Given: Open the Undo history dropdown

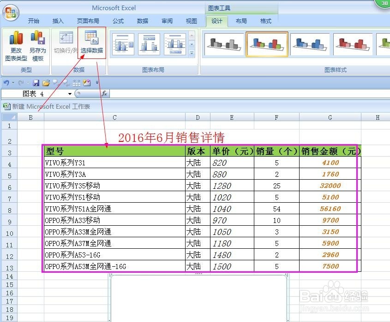Looking at the screenshot, I should (x=13, y=82).
